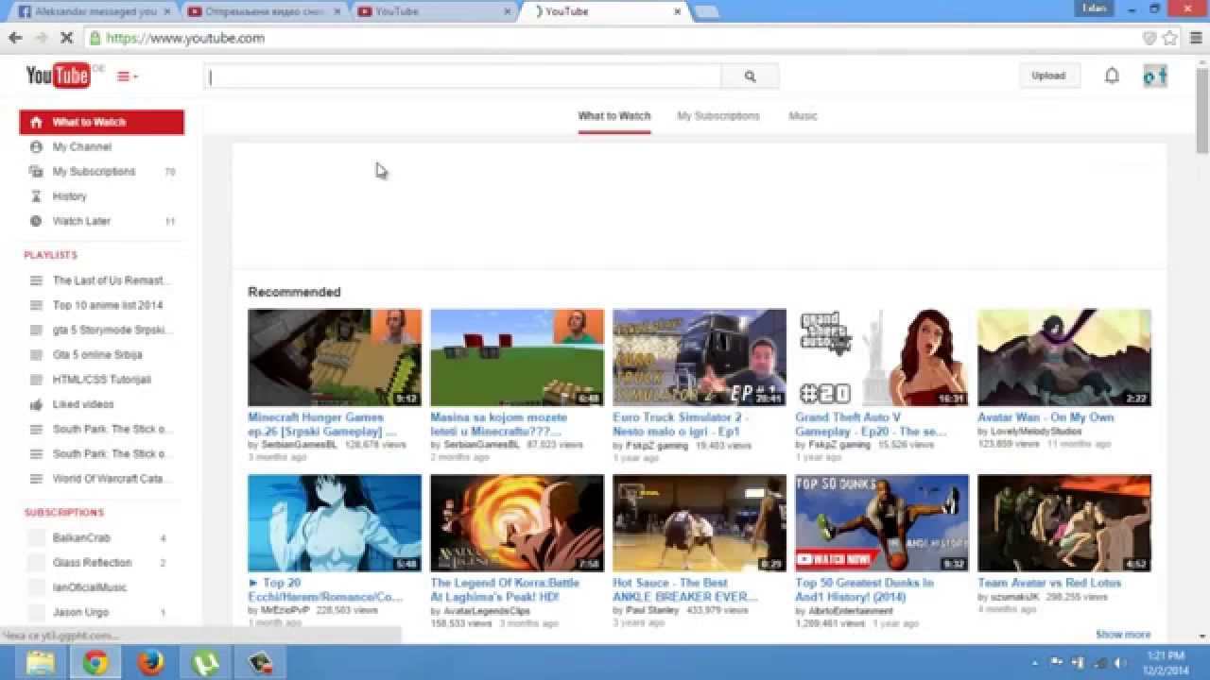Click the YouTube logo
Image resolution: width=1210 pixels, height=680 pixels.
pyautogui.click(x=58, y=76)
